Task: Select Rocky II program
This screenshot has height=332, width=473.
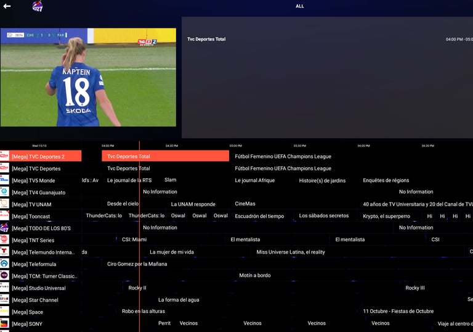Action: pos(137,288)
